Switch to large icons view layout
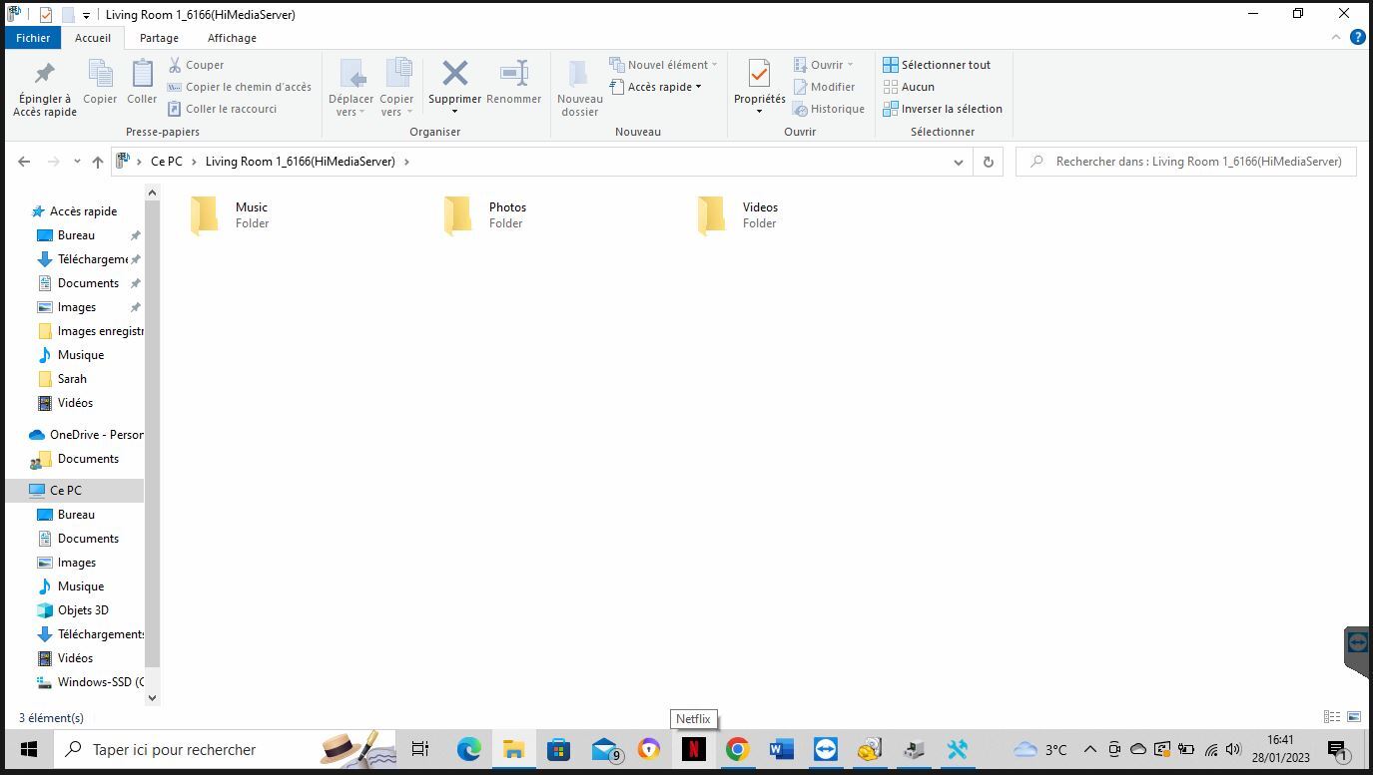This screenshot has width=1373, height=775. pos(1354,717)
